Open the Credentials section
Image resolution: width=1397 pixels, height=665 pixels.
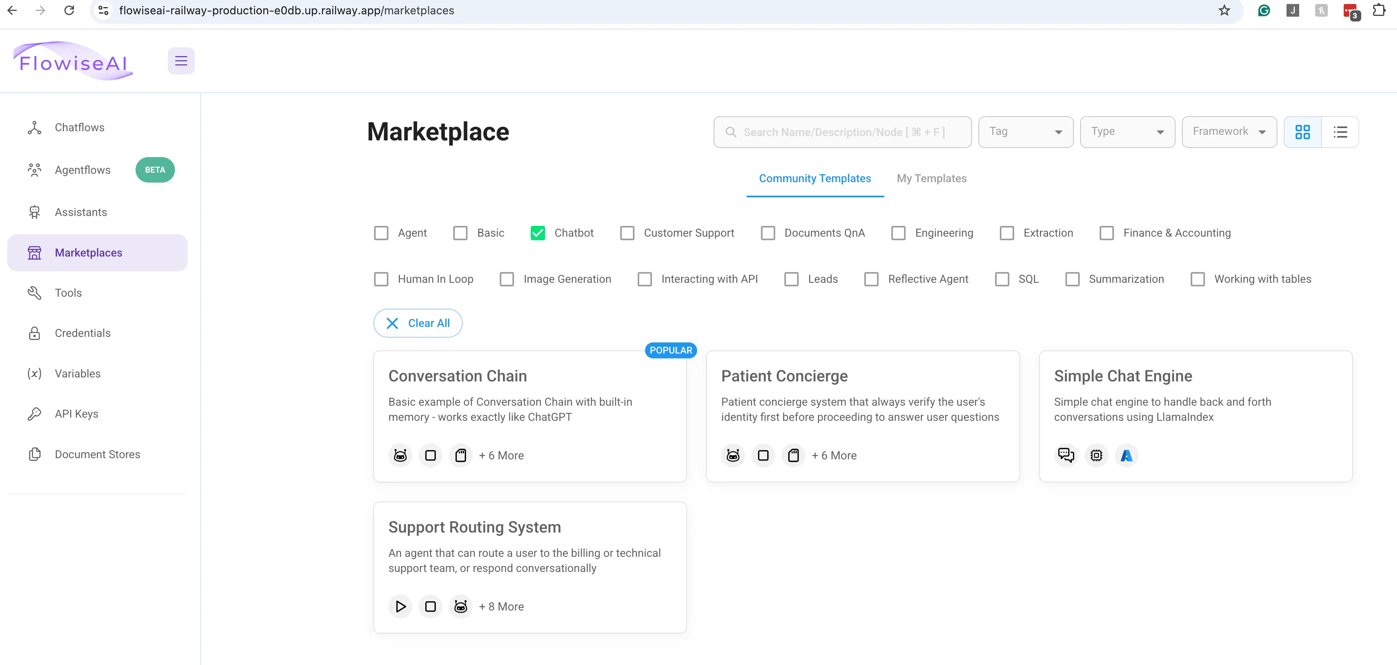(82, 332)
